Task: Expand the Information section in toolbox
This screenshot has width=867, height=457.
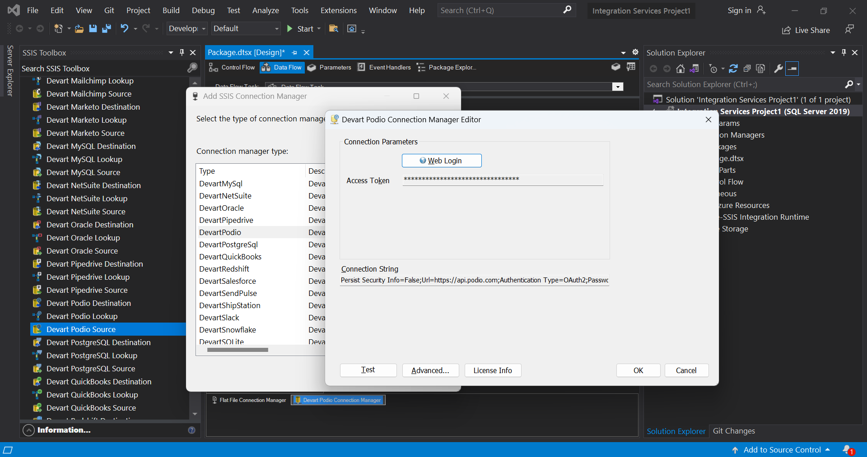Action: pos(28,430)
